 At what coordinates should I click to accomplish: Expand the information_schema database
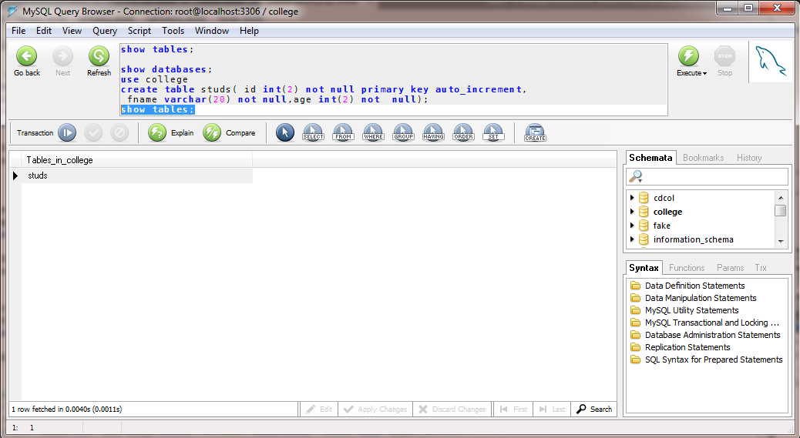point(632,239)
